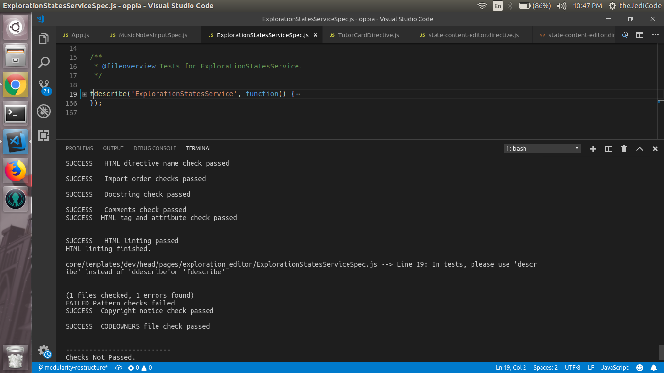Close the terminal panel

tap(655, 149)
